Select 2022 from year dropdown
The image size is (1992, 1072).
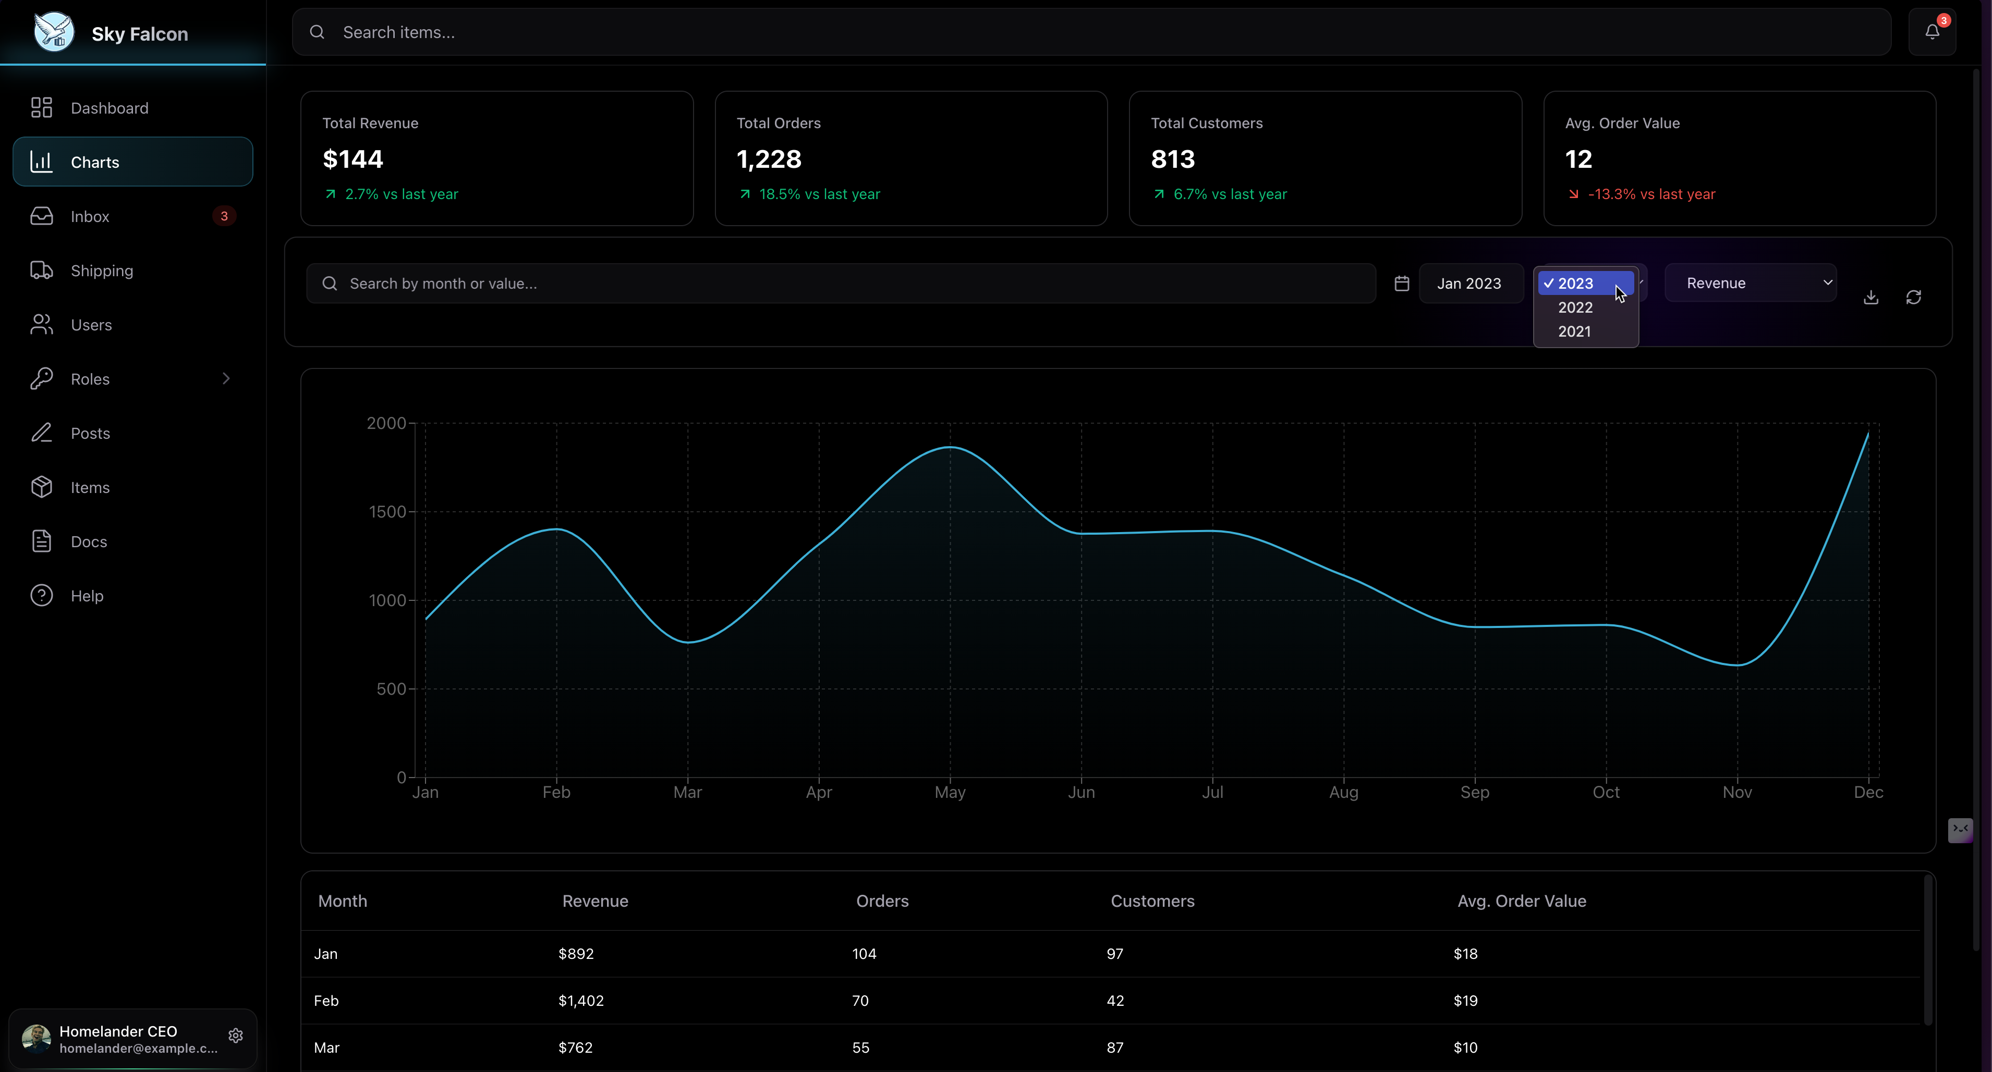tap(1585, 307)
